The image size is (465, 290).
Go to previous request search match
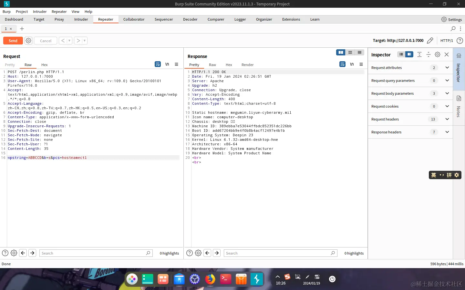(x=23, y=253)
